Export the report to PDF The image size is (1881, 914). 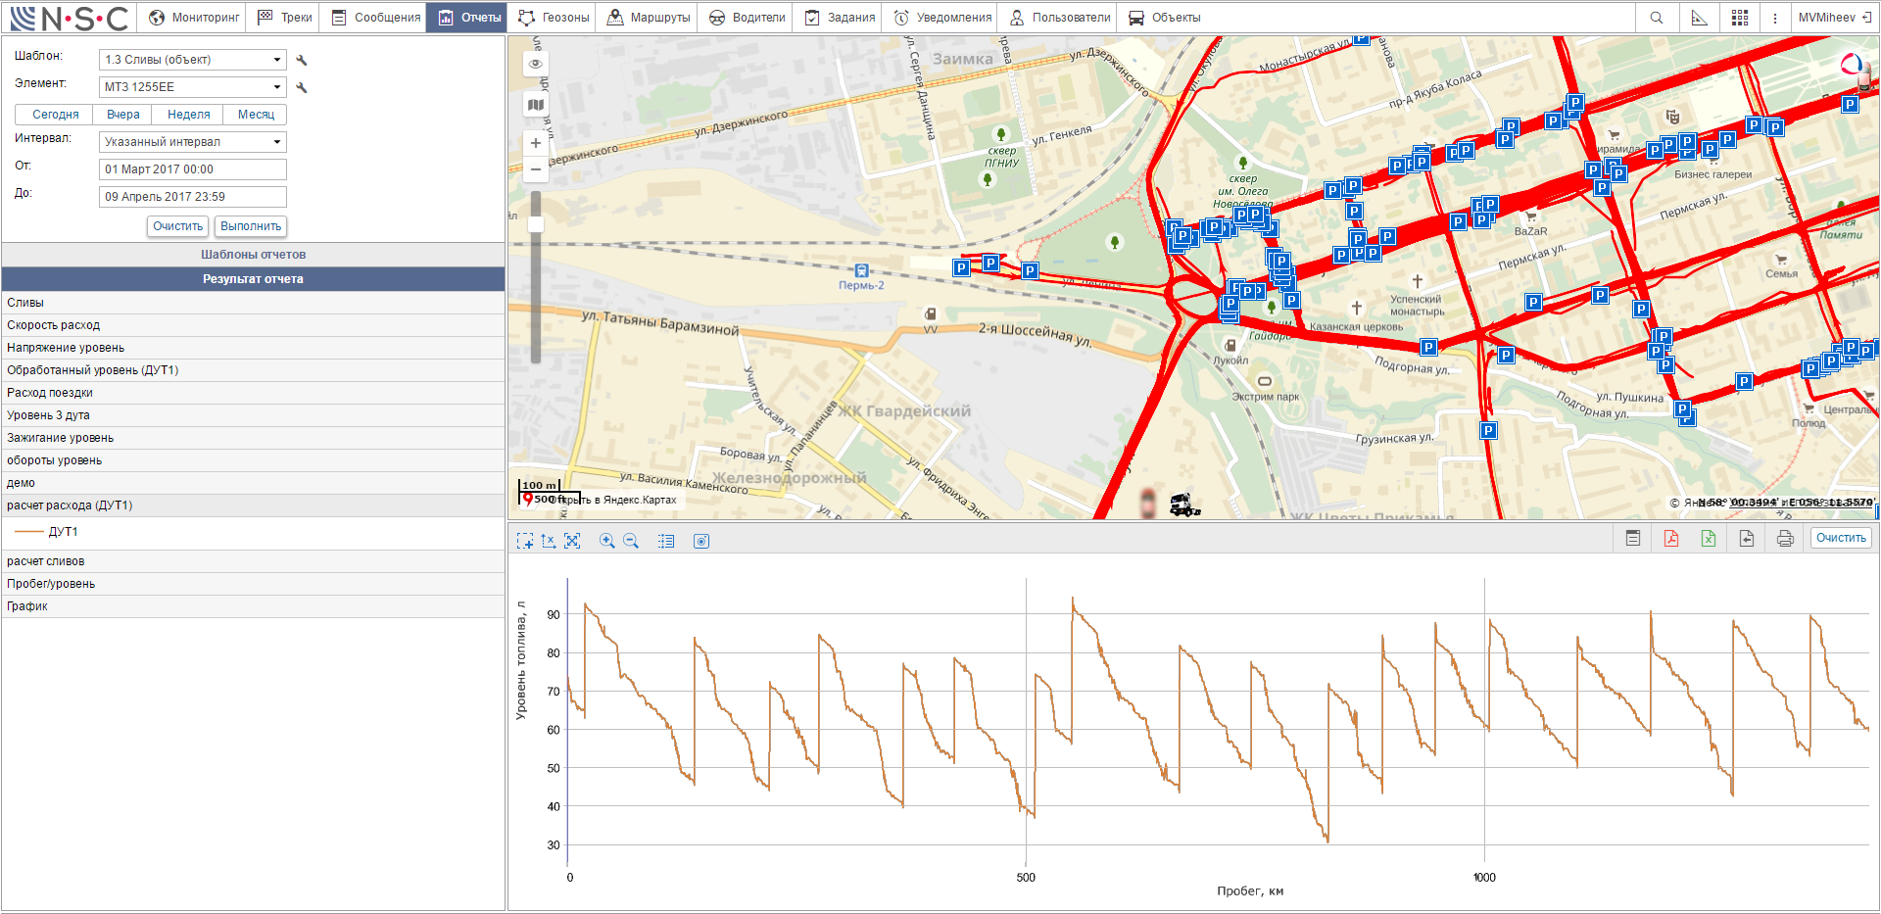point(1670,539)
